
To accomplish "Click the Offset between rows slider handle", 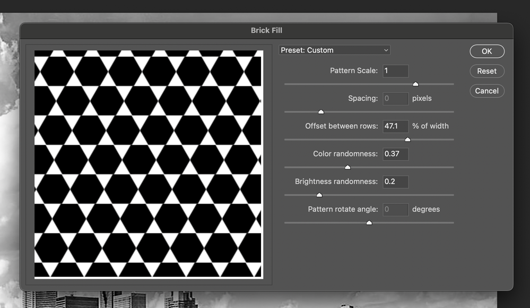I will coord(407,139).
